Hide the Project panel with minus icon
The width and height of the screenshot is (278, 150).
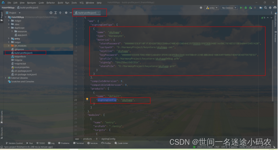pos(70,13)
